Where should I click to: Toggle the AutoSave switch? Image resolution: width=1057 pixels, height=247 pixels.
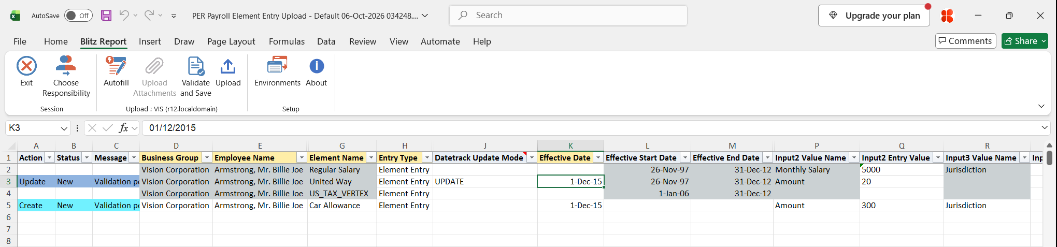(x=78, y=16)
